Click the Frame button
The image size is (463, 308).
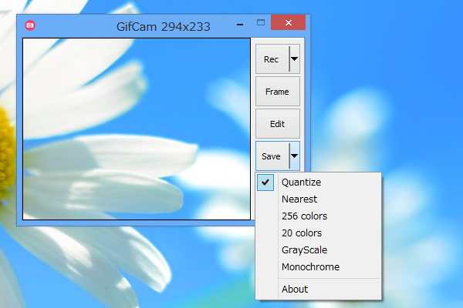point(278,92)
